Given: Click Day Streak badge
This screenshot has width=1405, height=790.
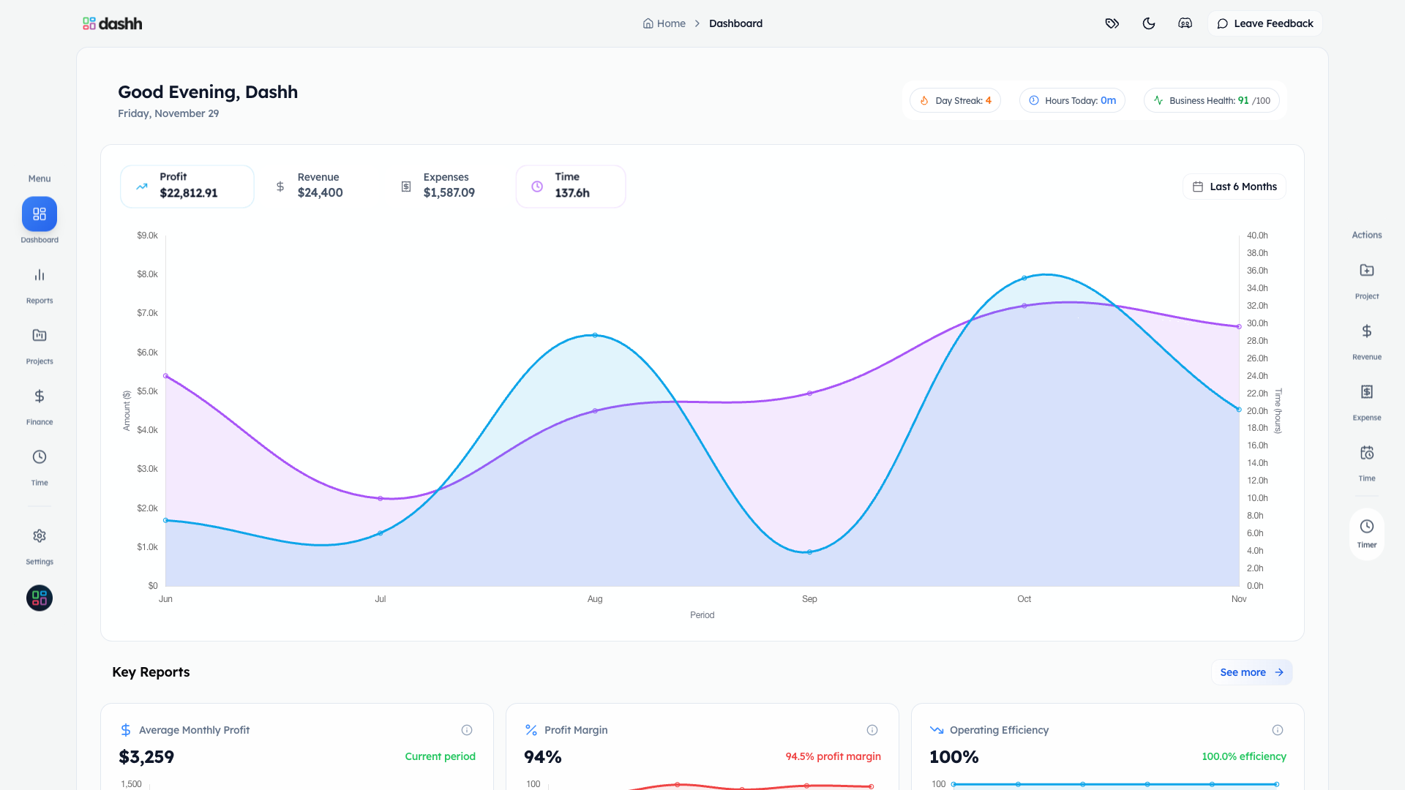Looking at the screenshot, I should tap(956, 100).
